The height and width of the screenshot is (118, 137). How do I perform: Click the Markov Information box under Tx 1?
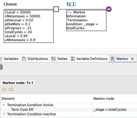click(x=86, y=20)
